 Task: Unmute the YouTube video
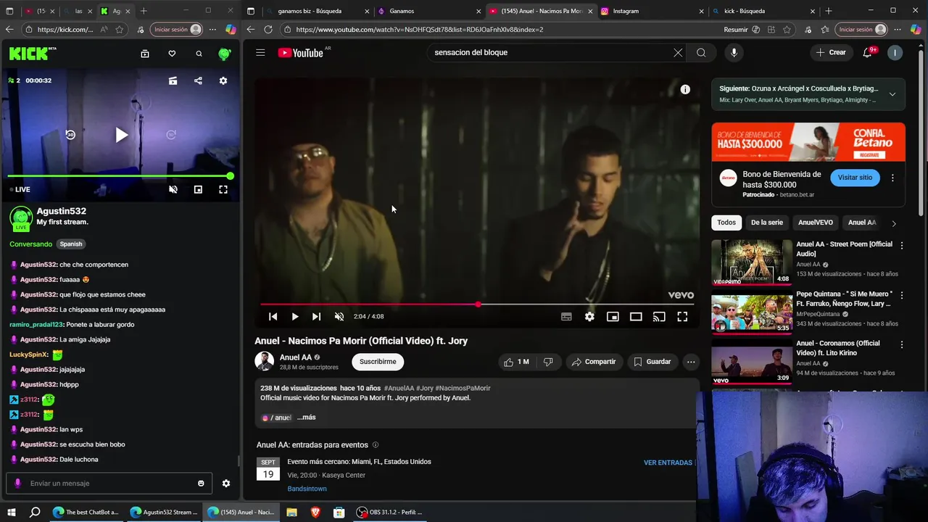339,317
